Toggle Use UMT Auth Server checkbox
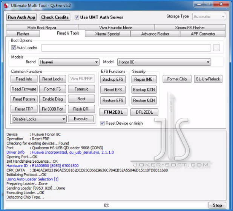This screenshot has width=233, height=211. [77, 17]
